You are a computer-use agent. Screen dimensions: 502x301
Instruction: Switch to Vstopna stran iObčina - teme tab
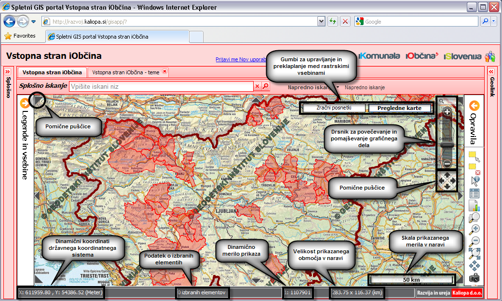pyautogui.click(x=125, y=72)
